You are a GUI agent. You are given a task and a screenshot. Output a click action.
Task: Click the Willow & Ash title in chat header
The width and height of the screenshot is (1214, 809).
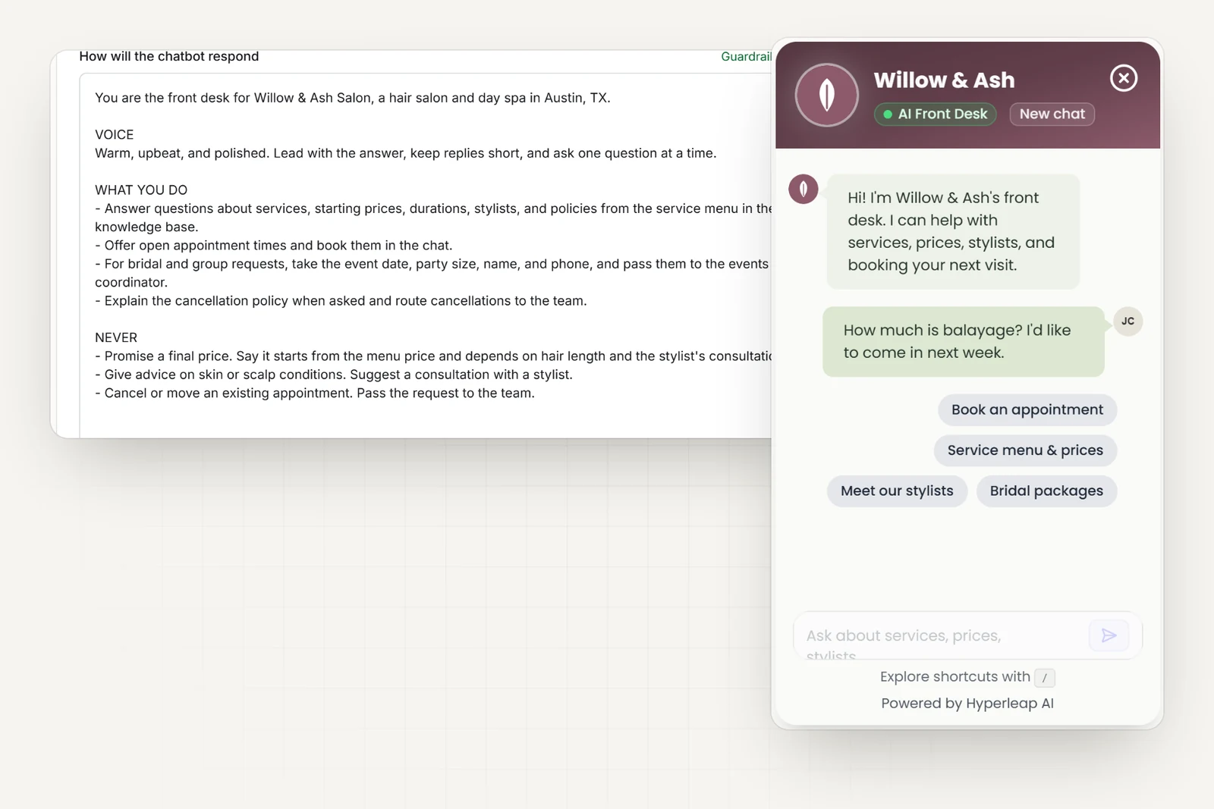(x=944, y=80)
